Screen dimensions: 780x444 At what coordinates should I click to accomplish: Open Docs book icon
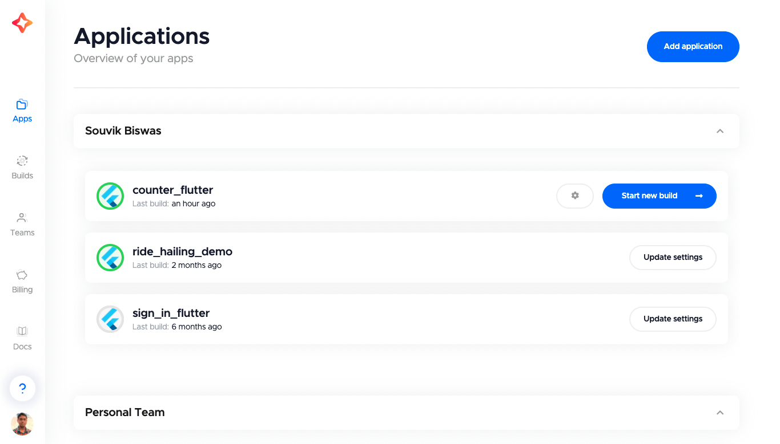click(x=22, y=331)
